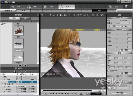
Task: Adjust the contrast slider handle
Action: click(117, 39)
